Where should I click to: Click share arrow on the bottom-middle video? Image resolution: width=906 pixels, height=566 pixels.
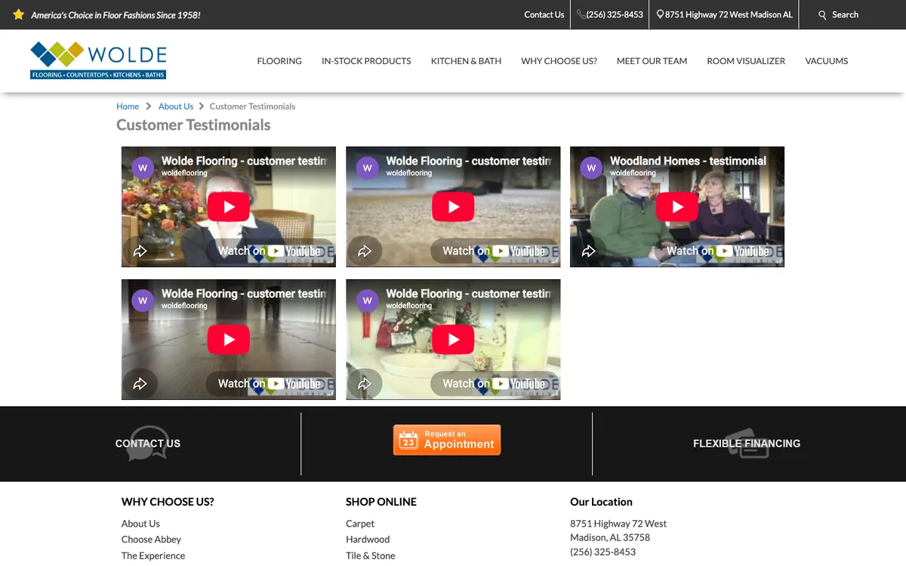point(365,383)
